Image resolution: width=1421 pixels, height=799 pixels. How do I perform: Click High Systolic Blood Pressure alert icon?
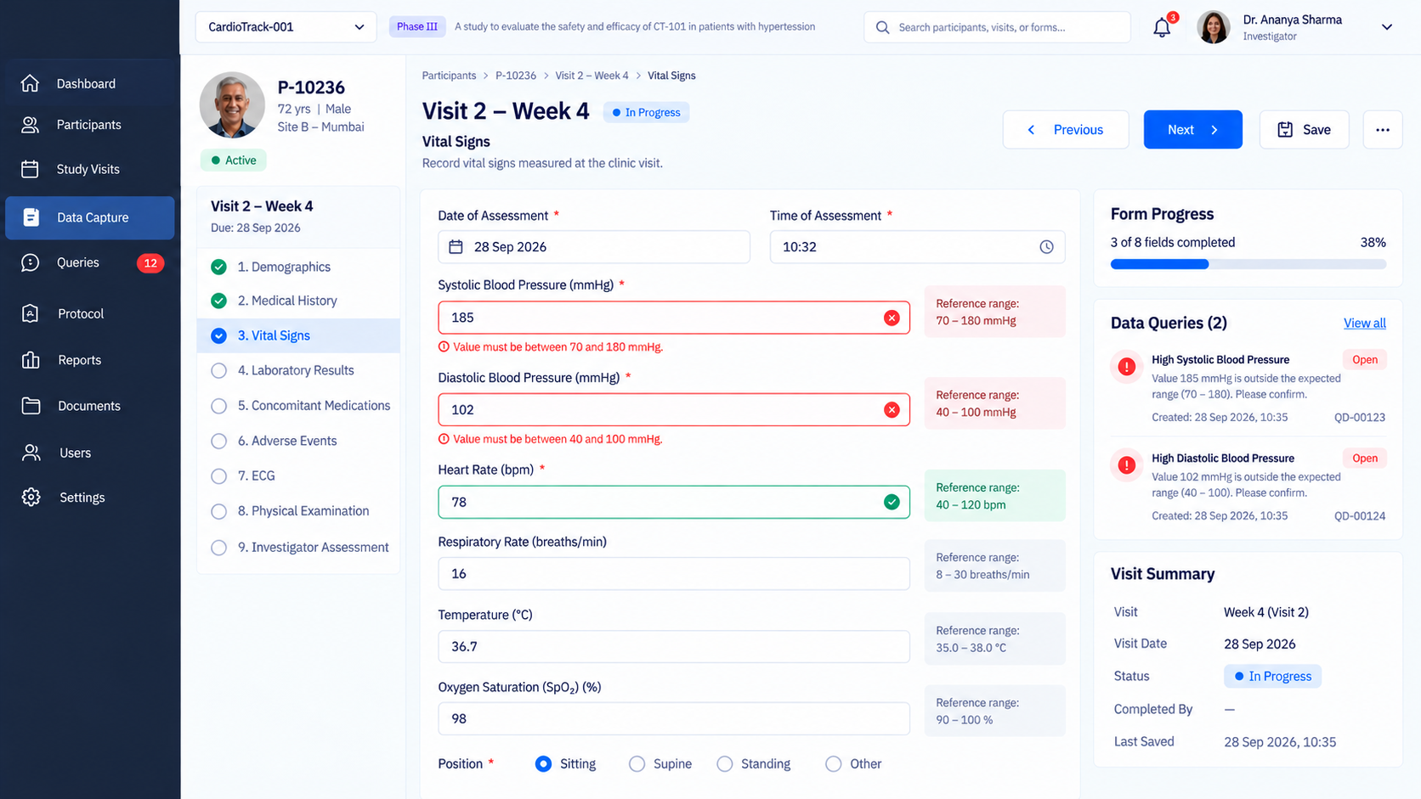click(x=1127, y=367)
